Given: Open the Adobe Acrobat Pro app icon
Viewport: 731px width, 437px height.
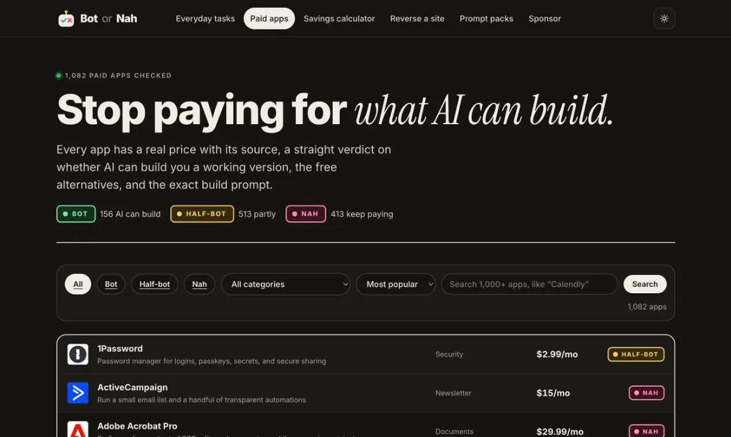Looking at the screenshot, I should click(x=78, y=429).
